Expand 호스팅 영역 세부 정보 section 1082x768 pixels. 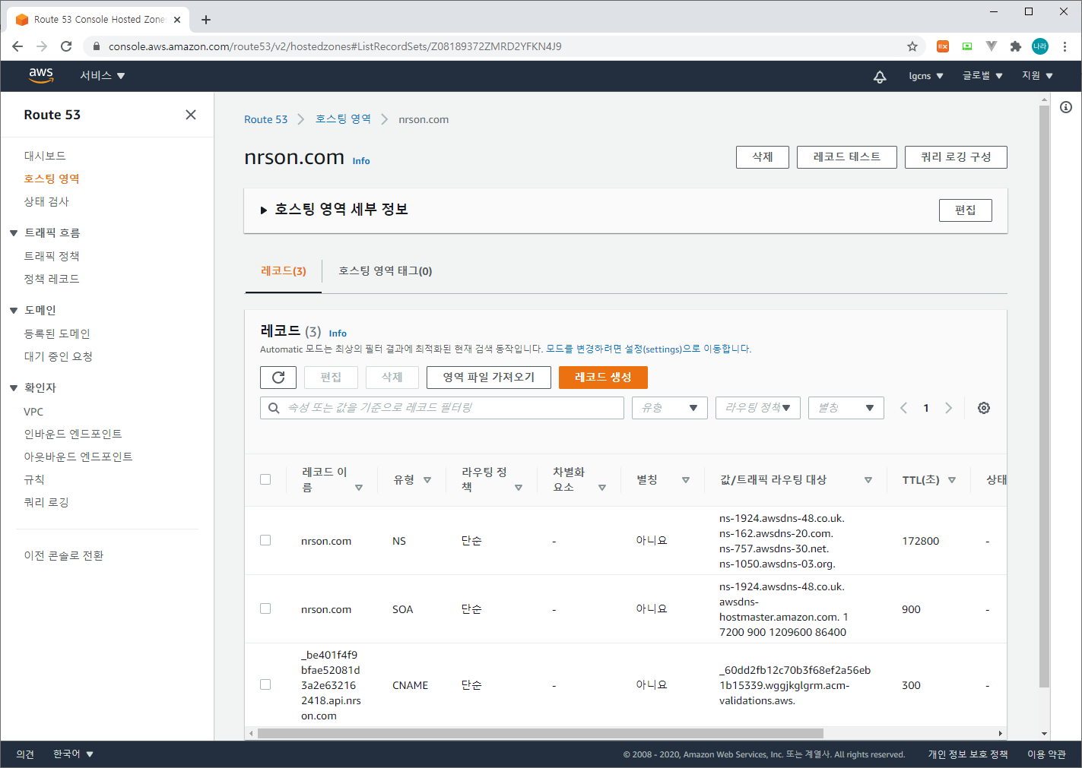(264, 210)
